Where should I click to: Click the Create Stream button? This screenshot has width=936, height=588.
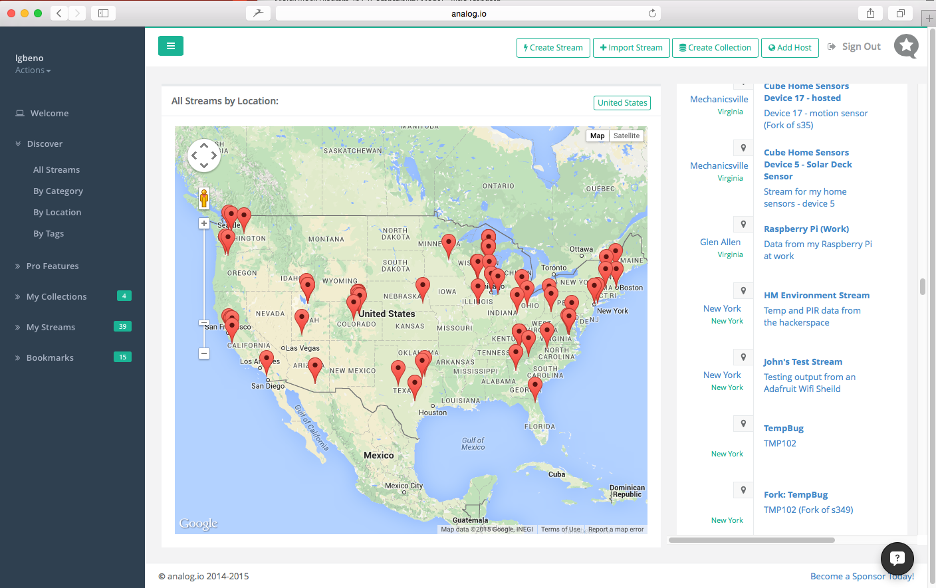coord(553,48)
